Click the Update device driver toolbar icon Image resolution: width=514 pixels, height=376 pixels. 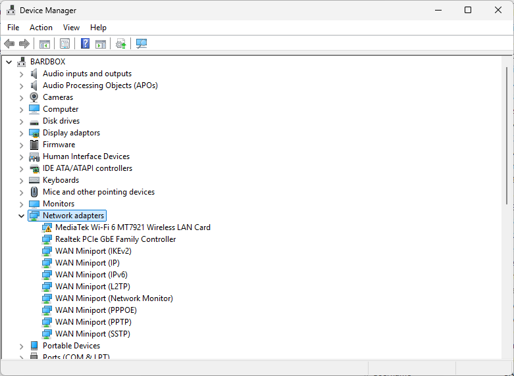click(121, 43)
